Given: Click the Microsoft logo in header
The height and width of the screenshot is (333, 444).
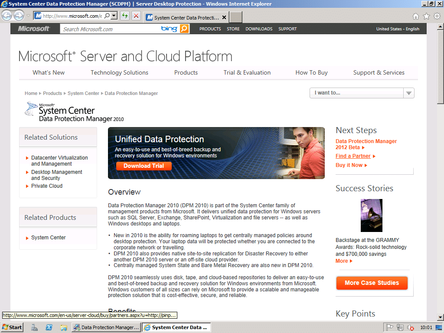Looking at the screenshot, I should (x=34, y=29).
